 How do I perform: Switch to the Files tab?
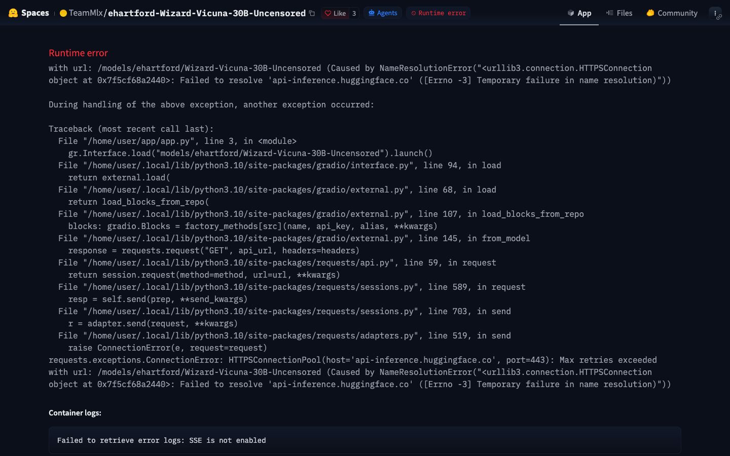(619, 13)
